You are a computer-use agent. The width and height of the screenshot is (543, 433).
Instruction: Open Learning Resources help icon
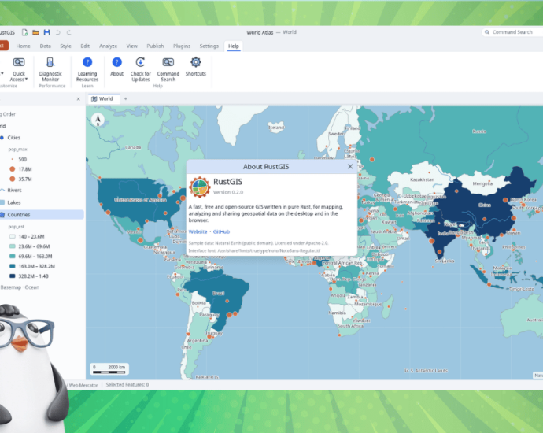point(87,69)
